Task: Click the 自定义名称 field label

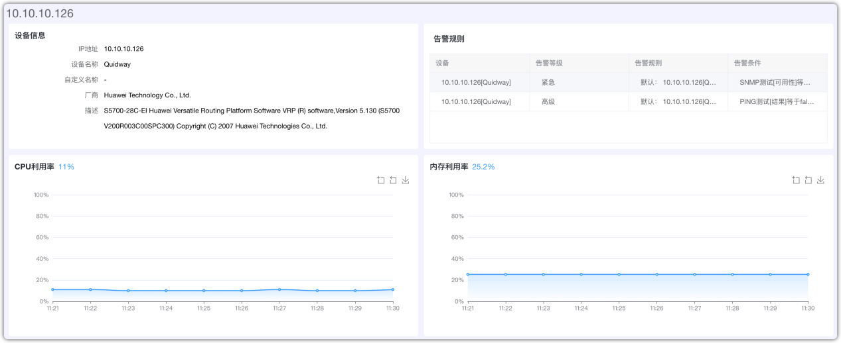Action: point(81,79)
